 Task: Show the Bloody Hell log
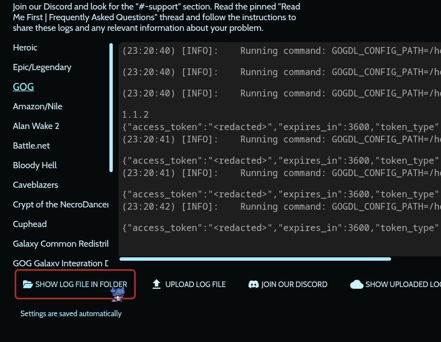pos(35,165)
